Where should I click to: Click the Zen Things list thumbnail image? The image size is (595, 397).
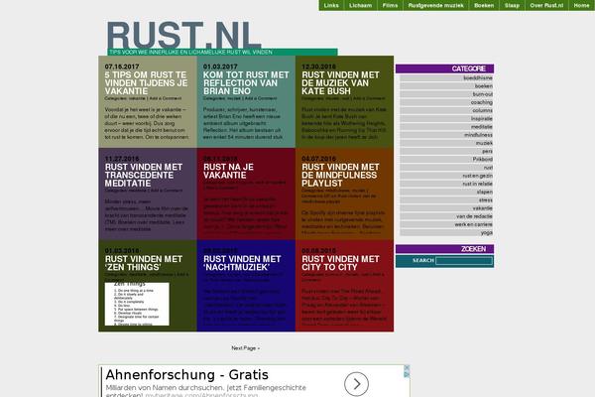[x=137, y=304]
